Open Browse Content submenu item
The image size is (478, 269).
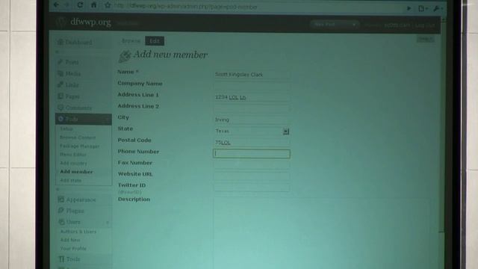78,137
